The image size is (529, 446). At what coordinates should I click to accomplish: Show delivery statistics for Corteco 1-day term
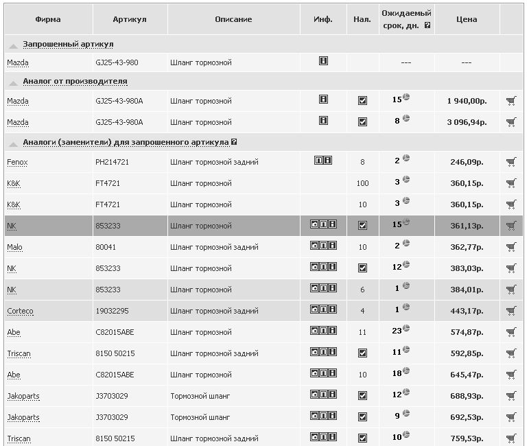(406, 307)
